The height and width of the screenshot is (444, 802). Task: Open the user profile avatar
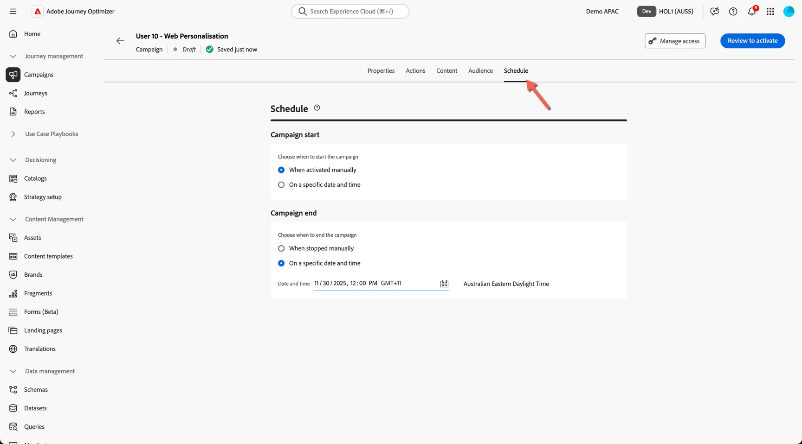[x=789, y=12]
